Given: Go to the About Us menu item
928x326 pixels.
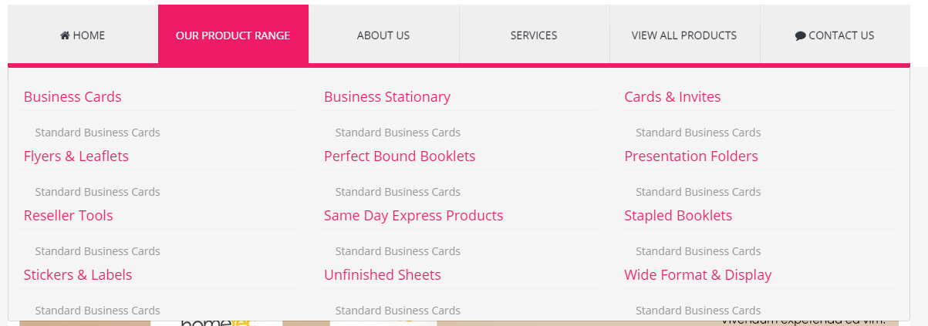Looking at the screenshot, I should 383,35.
